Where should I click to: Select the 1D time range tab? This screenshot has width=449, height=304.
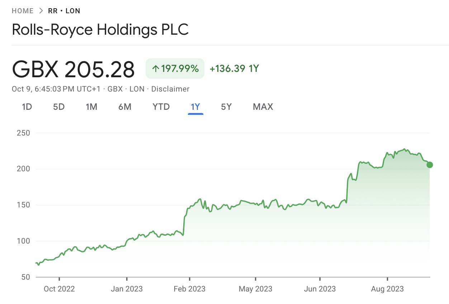[x=27, y=107]
